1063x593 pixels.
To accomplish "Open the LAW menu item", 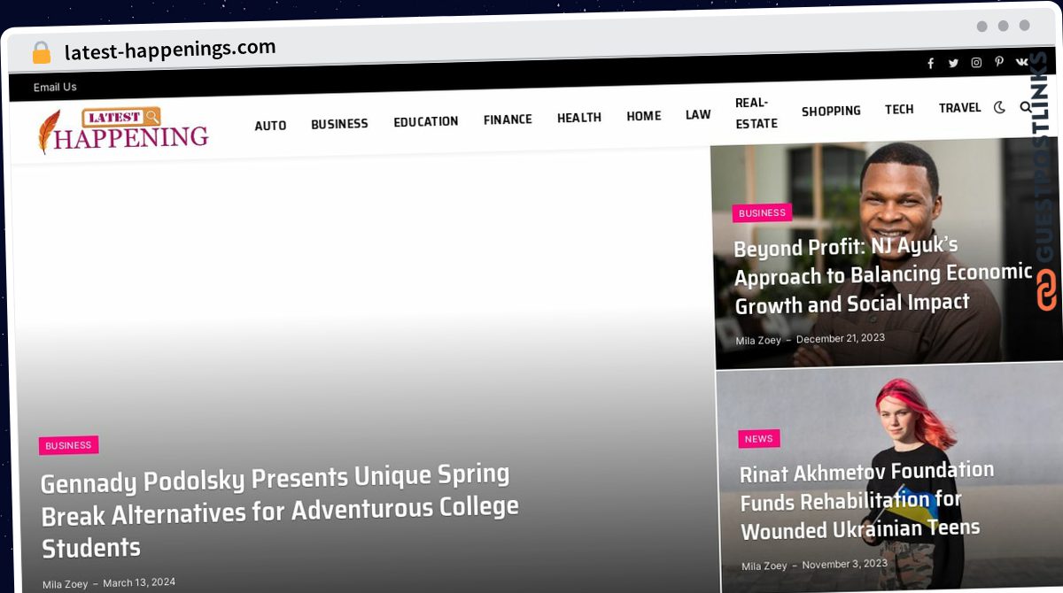I will pos(698,114).
